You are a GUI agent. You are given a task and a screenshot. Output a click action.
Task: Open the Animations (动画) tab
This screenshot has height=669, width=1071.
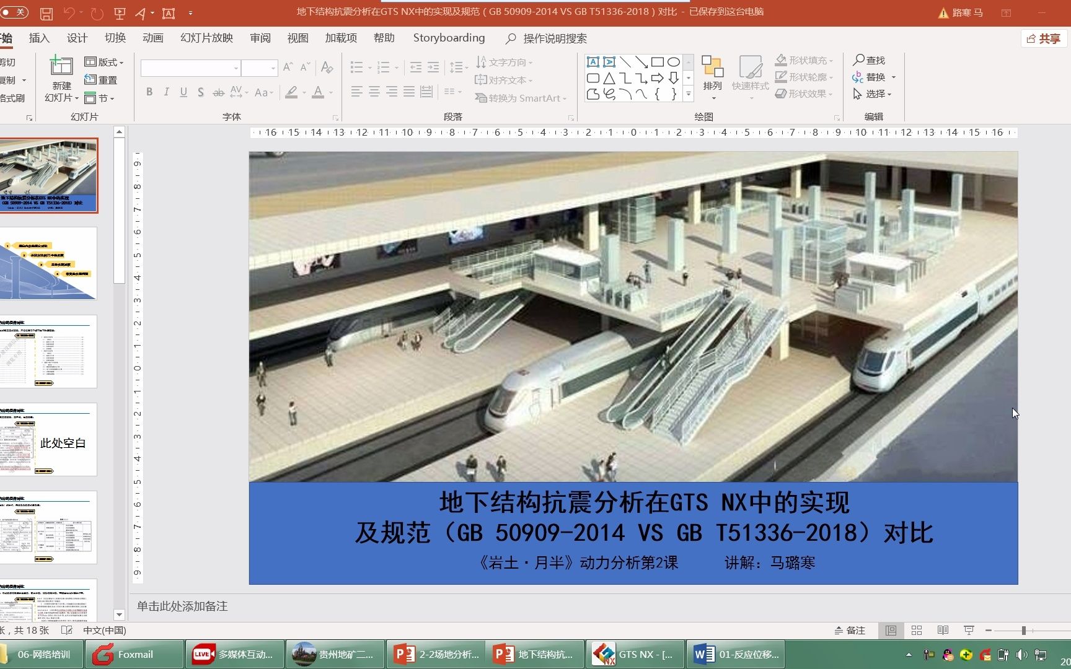tap(153, 38)
